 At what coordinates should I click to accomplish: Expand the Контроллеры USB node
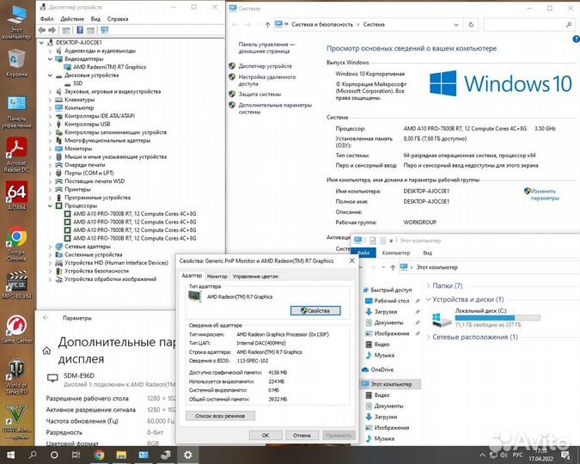(50, 125)
